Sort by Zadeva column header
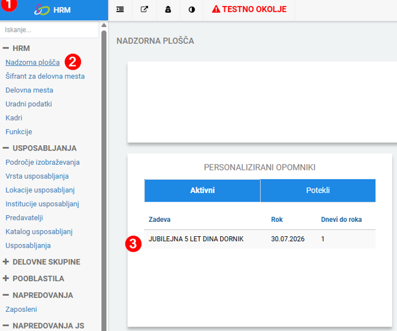Screen dimensions: 397x331 click(160, 219)
